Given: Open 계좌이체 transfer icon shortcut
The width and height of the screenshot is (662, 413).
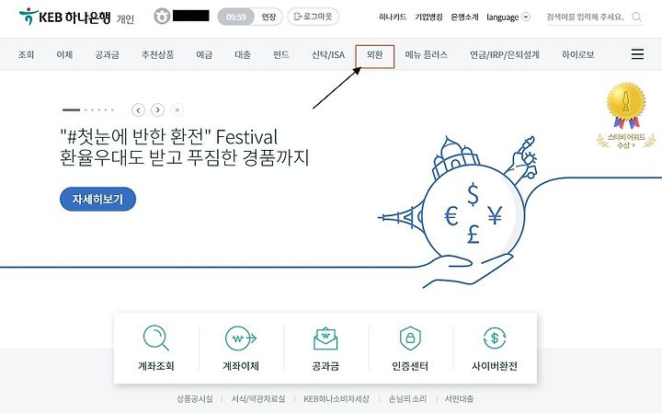Looking at the screenshot, I should pos(241,338).
